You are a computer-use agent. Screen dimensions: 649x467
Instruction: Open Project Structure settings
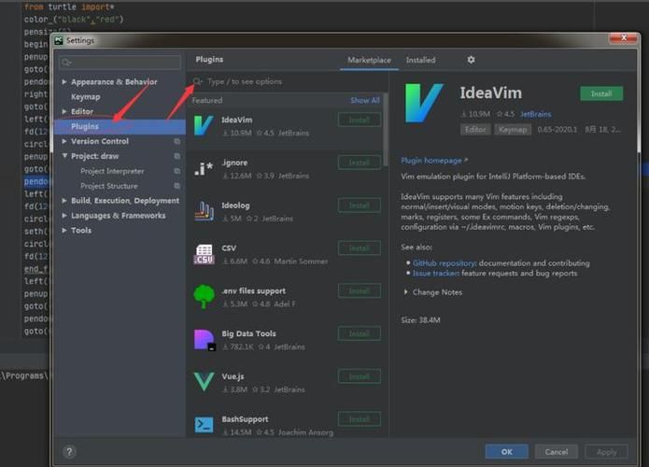(109, 186)
